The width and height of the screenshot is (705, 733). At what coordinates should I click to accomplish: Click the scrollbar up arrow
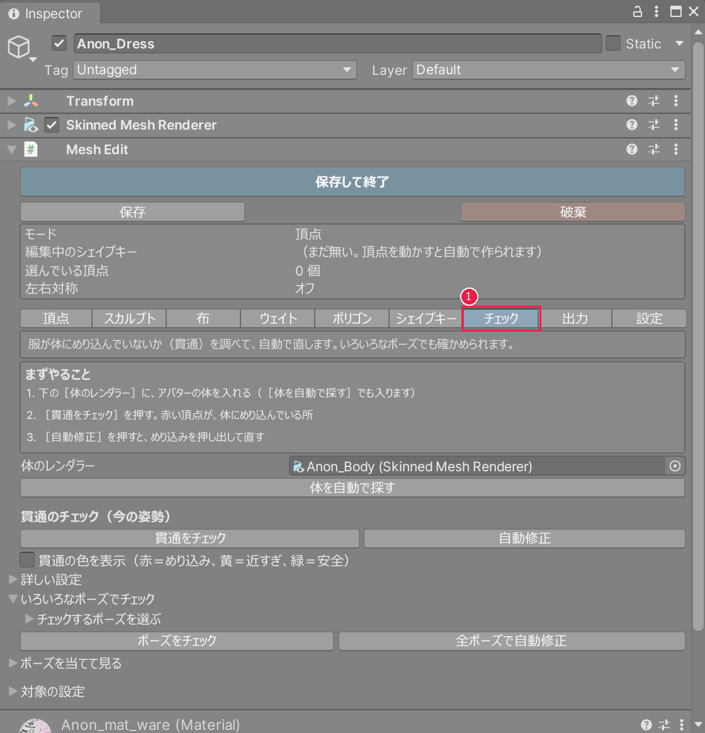pyautogui.click(x=698, y=32)
